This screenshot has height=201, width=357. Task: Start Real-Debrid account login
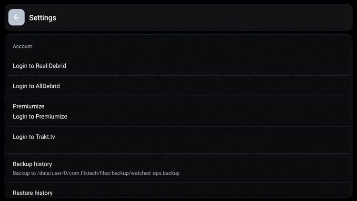(40, 66)
